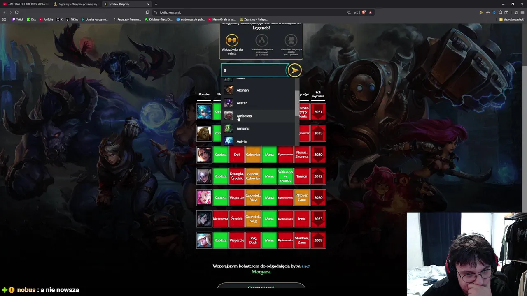Click the Walczący w zwarciu range cell
The height and width of the screenshot is (296, 527).
click(x=285, y=176)
